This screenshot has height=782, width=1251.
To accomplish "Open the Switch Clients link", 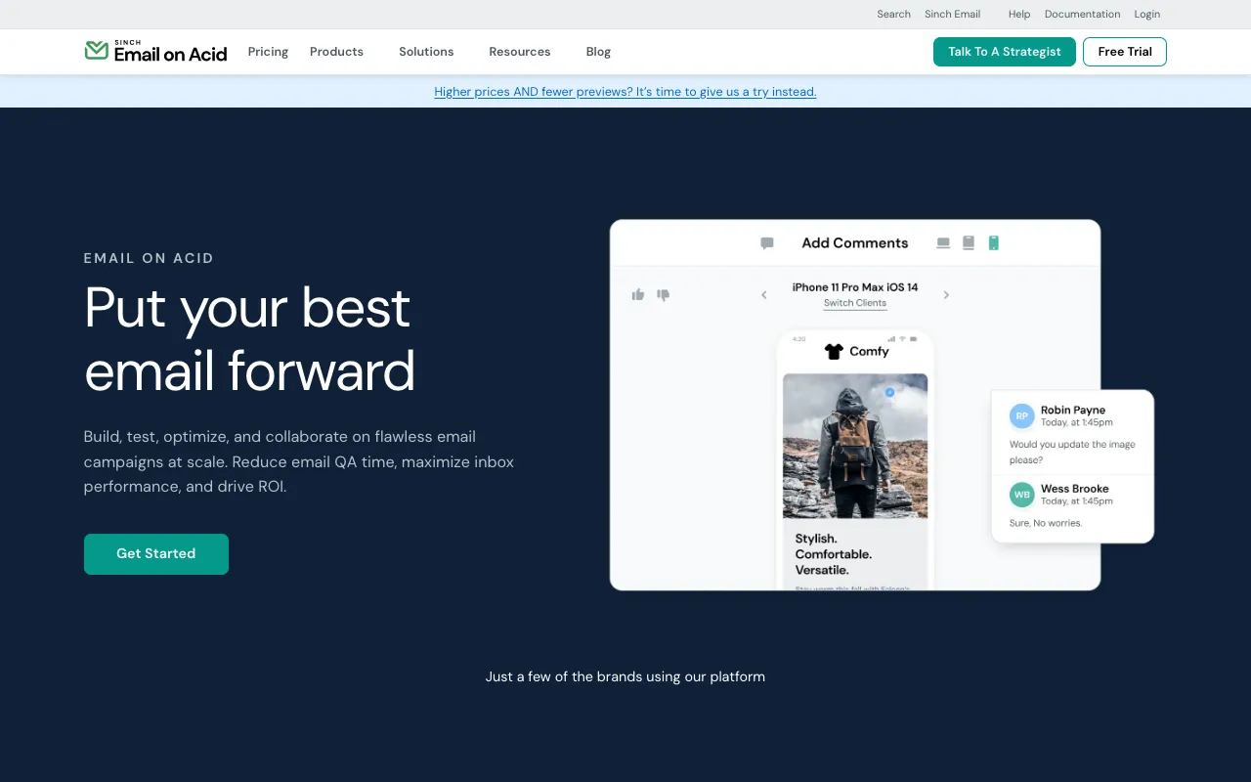I will pyautogui.click(x=854, y=303).
